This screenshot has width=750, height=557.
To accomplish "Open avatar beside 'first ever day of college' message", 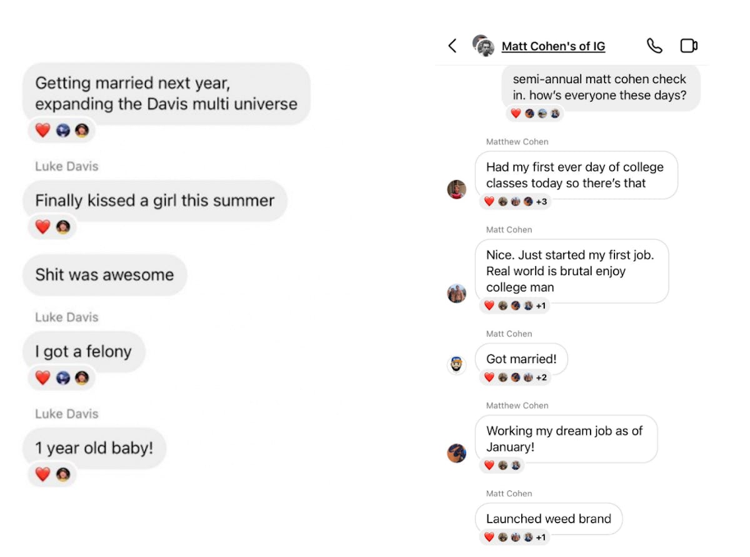I will coord(457,189).
